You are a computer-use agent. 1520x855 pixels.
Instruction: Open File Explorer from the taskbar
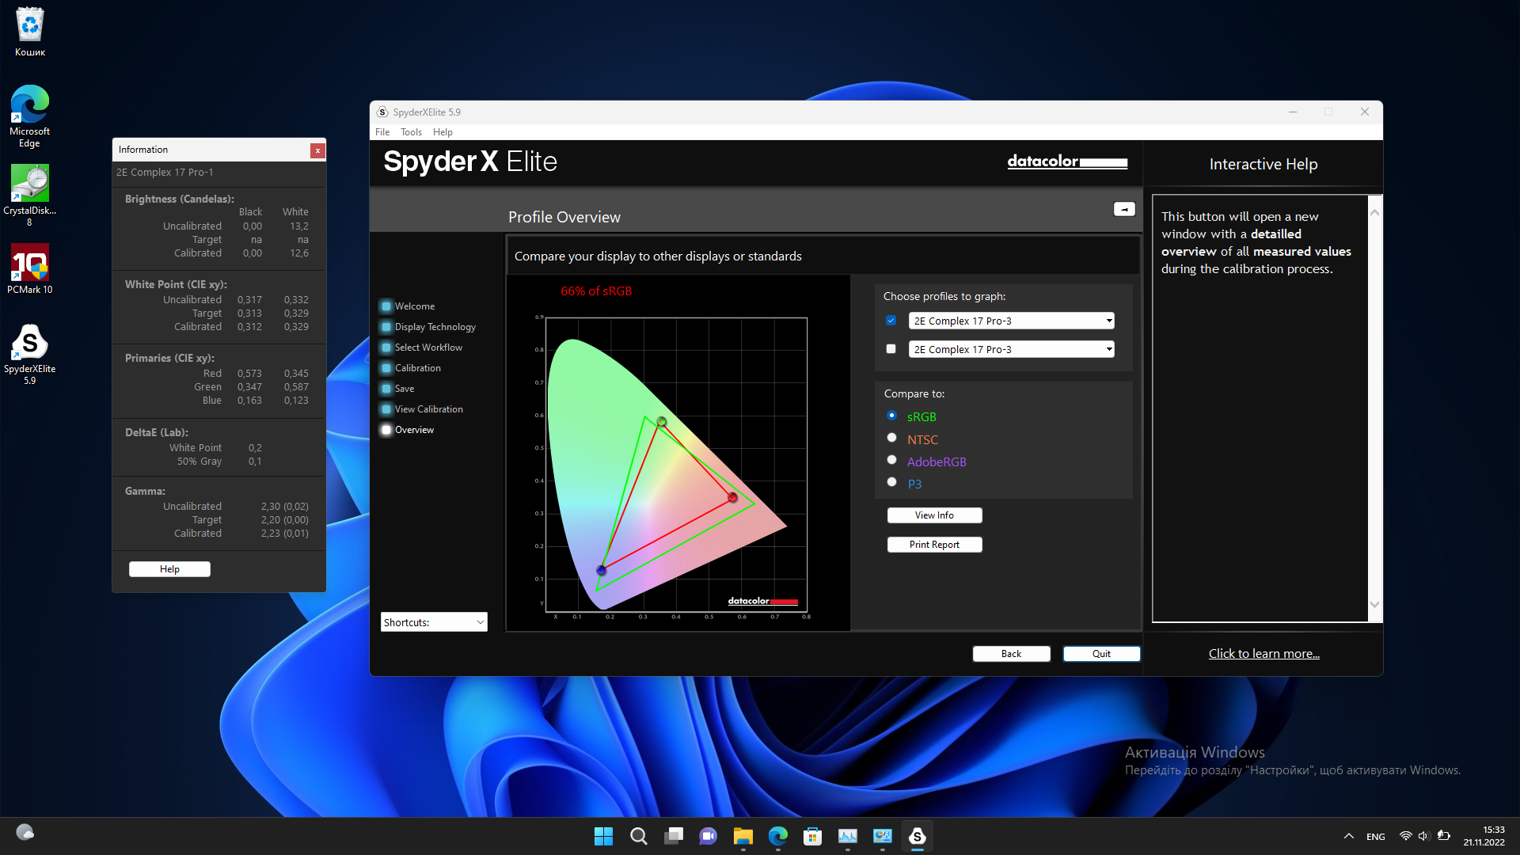pos(743,836)
